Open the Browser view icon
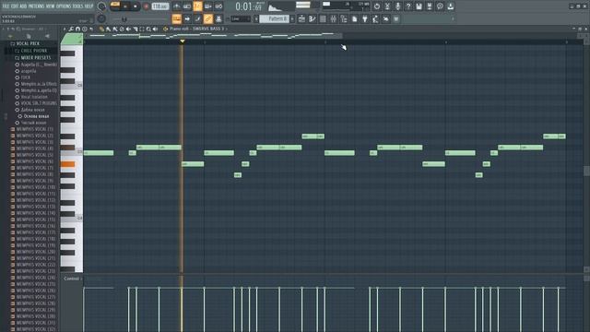The width and height of the screenshot is (590, 332). click(x=344, y=18)
